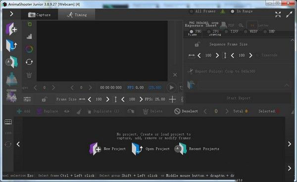
Task: Click the New Project icon in left sidebar
Action: 11,29
